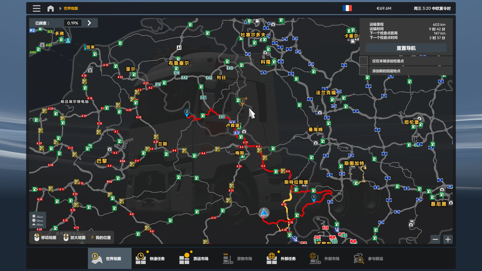Switch to the 世界地图 tab
482x271 pixels.
pyautogui.click(x=110, y=259)
